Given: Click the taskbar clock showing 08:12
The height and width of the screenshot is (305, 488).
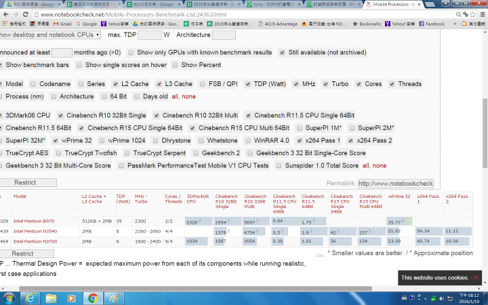Looking at the screenshot, I should click(470, 298).
